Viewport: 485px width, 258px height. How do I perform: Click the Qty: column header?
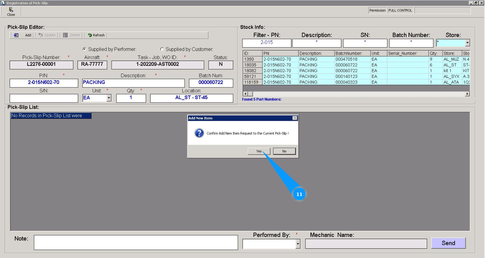click(435, 53)
